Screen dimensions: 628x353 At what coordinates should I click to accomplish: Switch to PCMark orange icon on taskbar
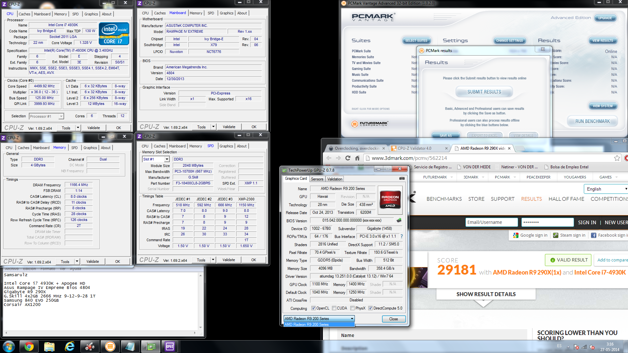[x=110, y=346]
